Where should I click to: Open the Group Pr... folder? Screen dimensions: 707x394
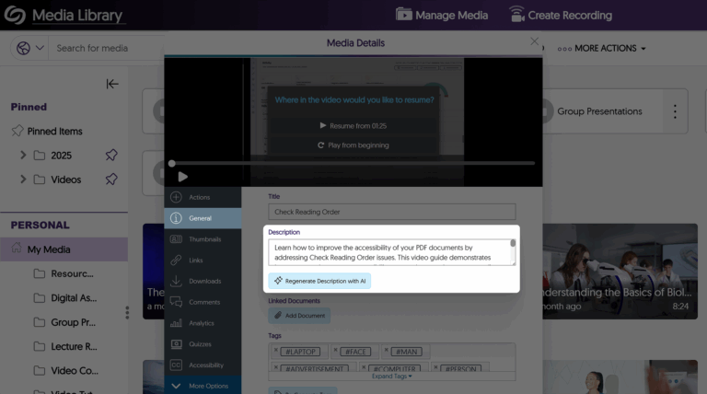(65, 322)
